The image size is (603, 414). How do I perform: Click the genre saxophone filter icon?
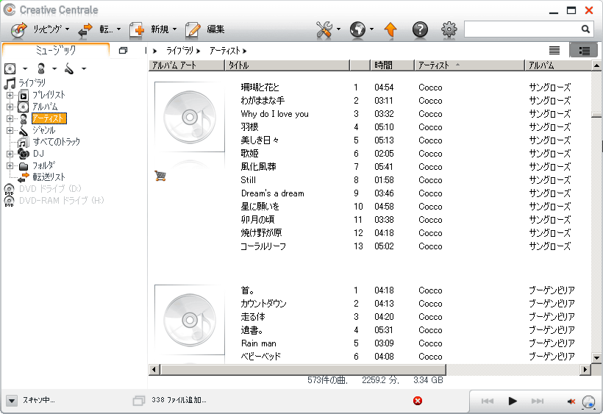pos(69,69)
